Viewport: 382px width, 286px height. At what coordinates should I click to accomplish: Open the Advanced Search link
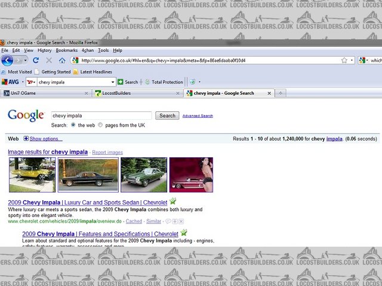click(x=198, y=116)
